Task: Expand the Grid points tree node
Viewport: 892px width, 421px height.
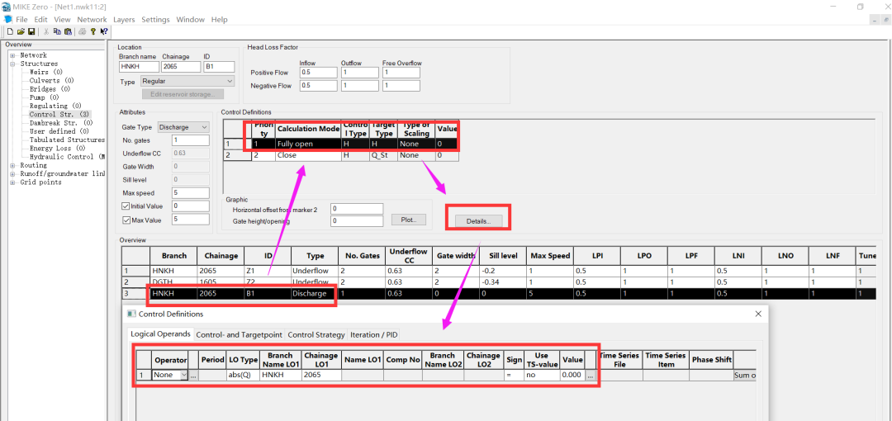Action: 12,182
